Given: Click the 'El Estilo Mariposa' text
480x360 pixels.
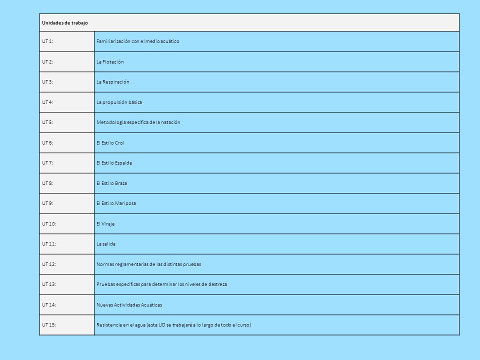Looking at the screenshot, I should (x=116, y=203).
